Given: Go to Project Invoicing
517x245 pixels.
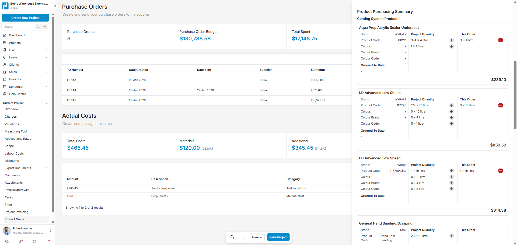Looking at the screenshot, I should tap(16, 212).
